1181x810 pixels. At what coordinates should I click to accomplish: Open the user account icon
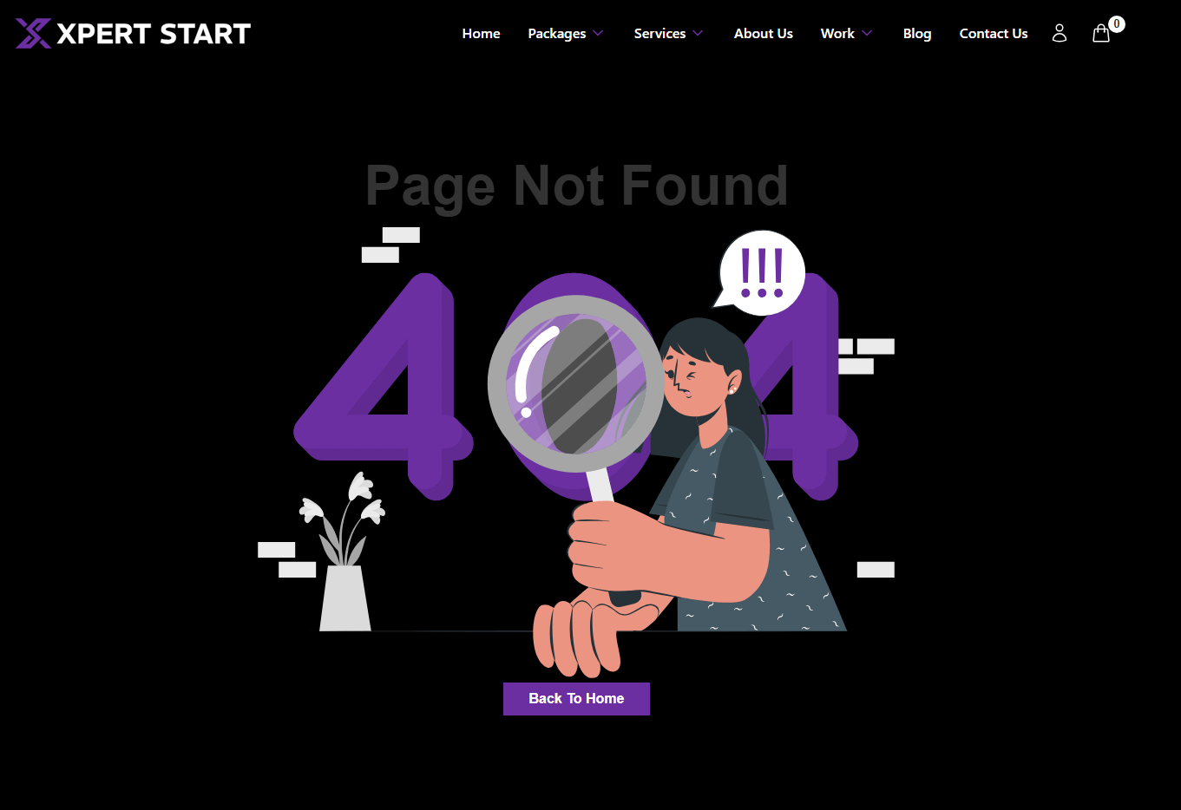tap(1060, 33)
